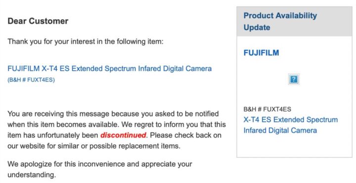
Task: Click the broken image placeholder question-mark icon
Action: [x=294, y=79]
